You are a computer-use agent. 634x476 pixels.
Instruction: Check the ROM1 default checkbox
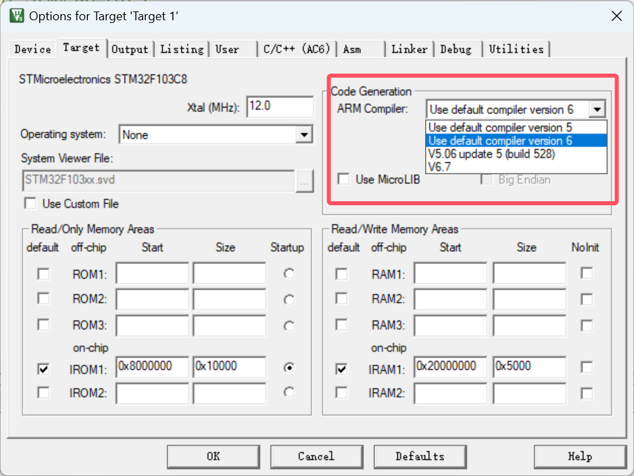(x=43, y=273)
